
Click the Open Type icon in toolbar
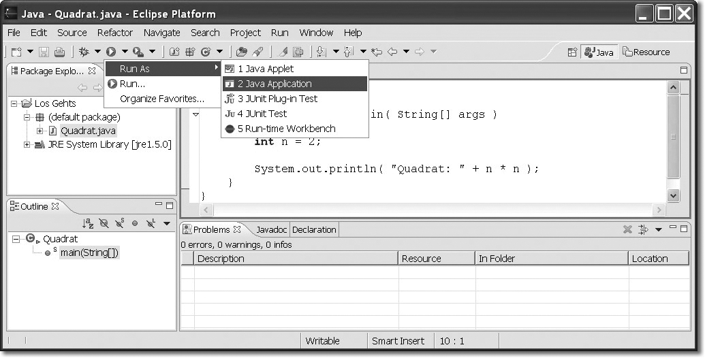(241, 52)
